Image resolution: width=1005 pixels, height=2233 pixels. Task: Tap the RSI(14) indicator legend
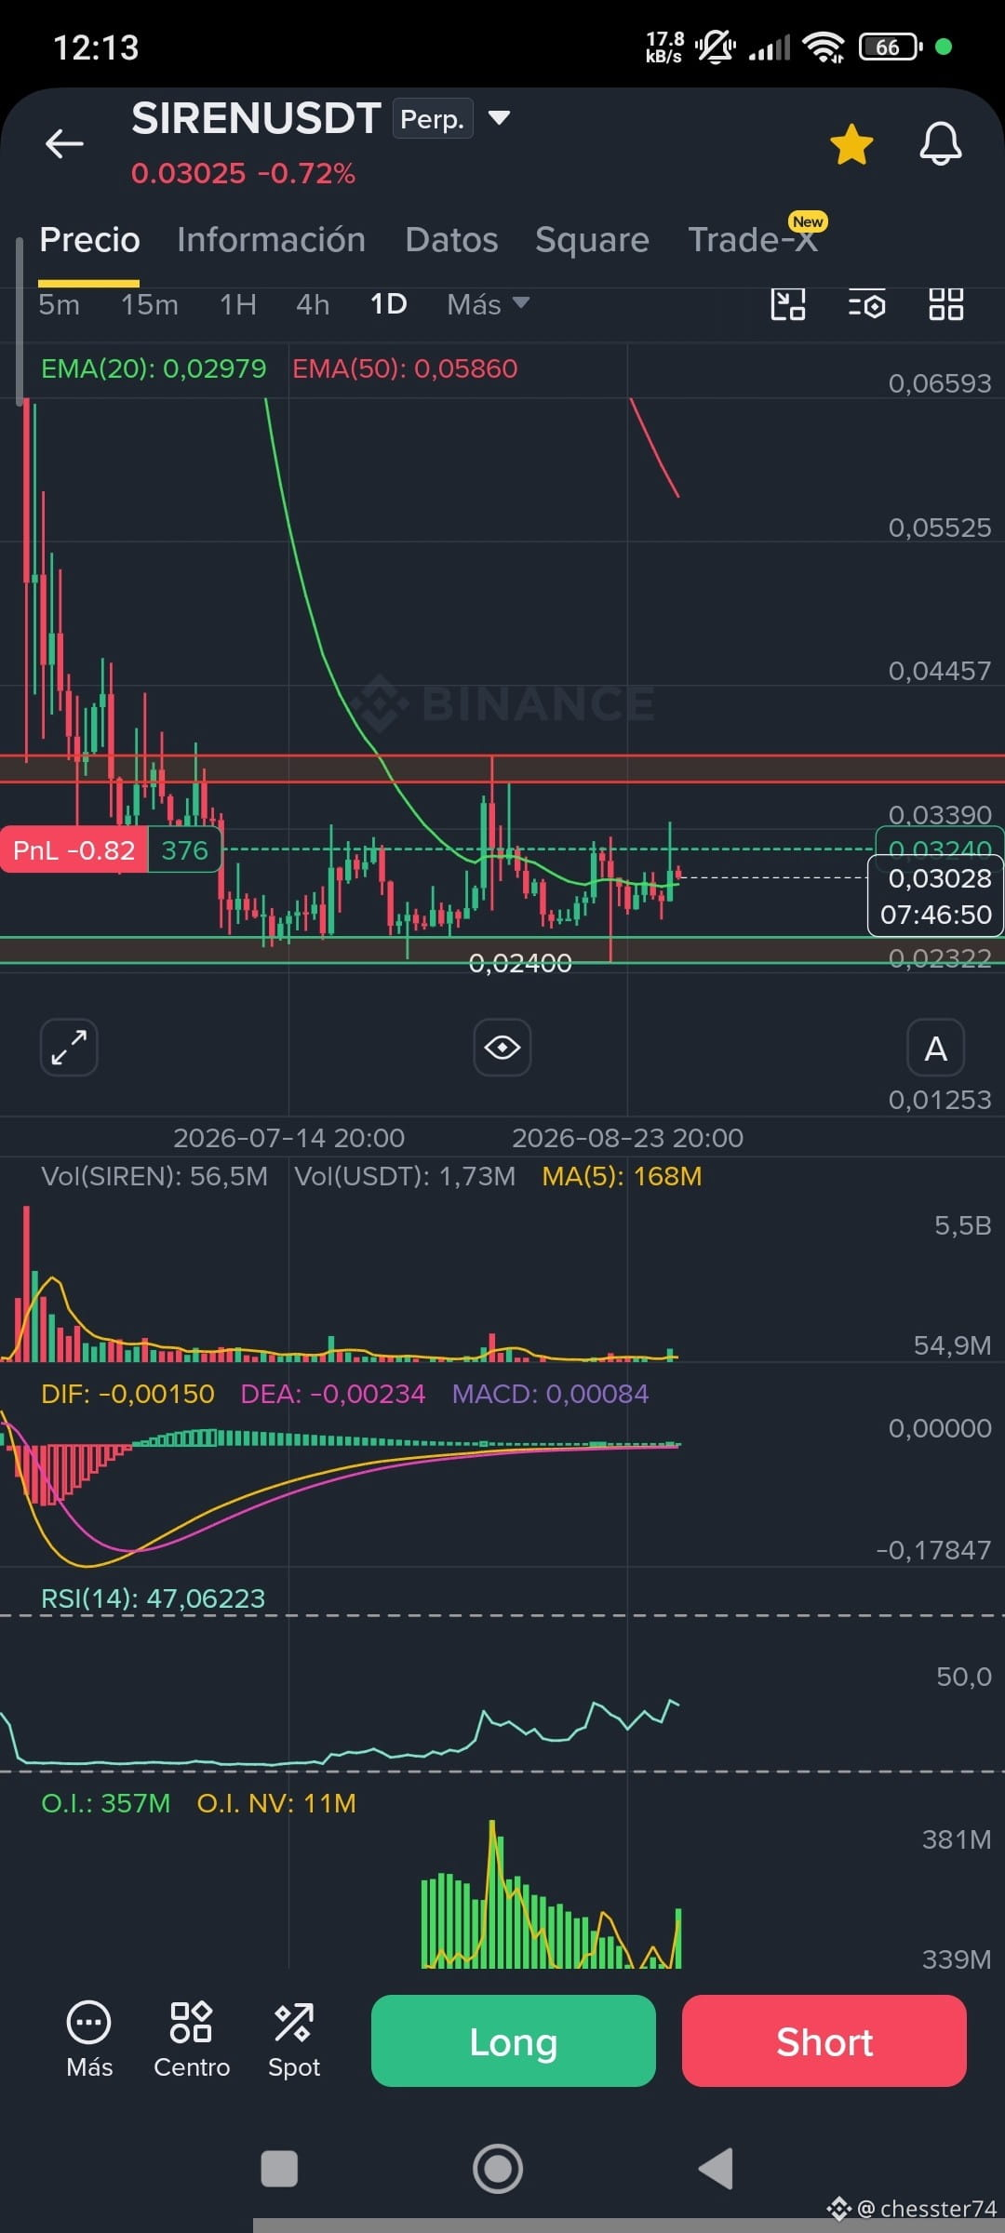153,1598
